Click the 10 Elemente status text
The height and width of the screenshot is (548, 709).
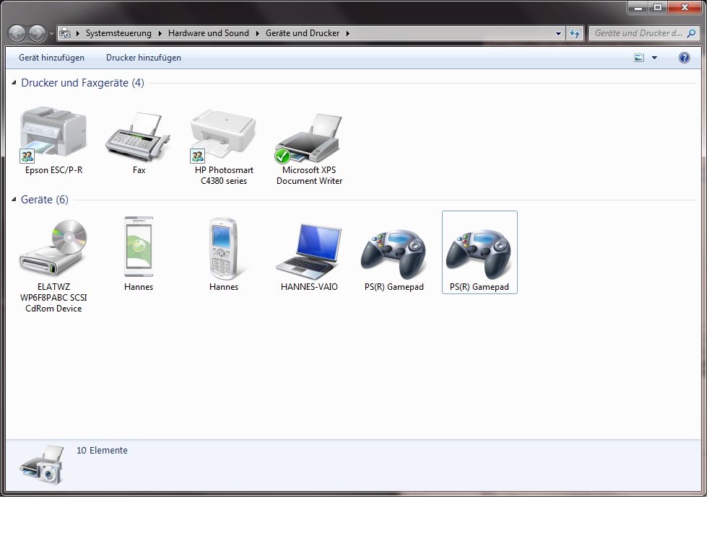[103, 451]
